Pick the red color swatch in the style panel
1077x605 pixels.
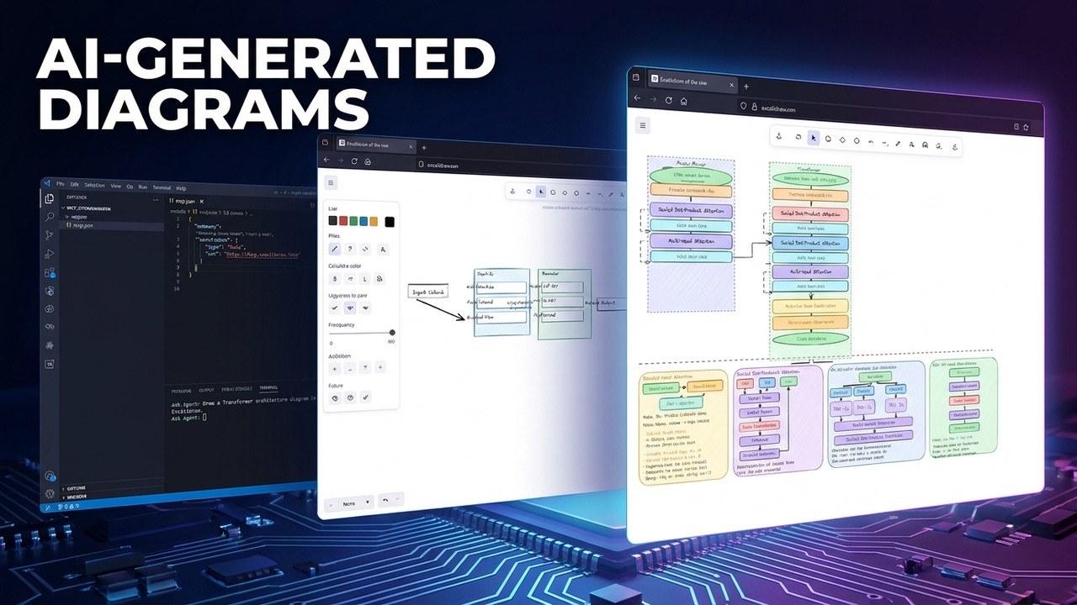point(343,220)
